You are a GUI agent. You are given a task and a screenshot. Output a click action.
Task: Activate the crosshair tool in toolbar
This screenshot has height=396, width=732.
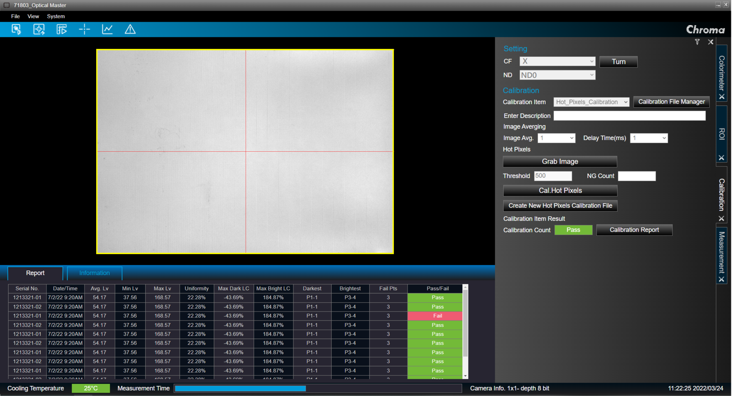coord(84,30)
